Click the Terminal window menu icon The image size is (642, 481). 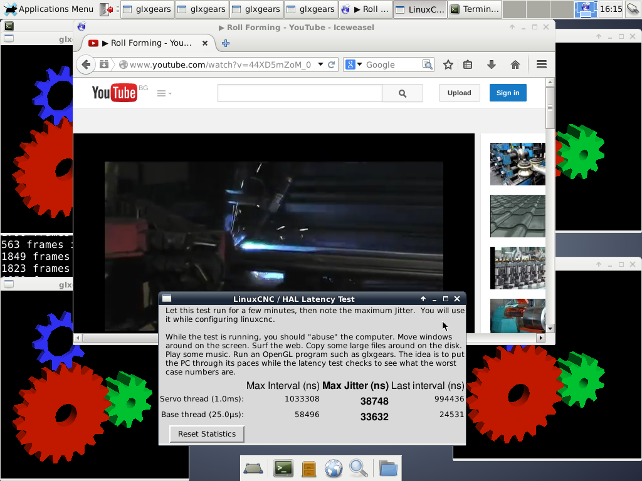coord(9,26)
